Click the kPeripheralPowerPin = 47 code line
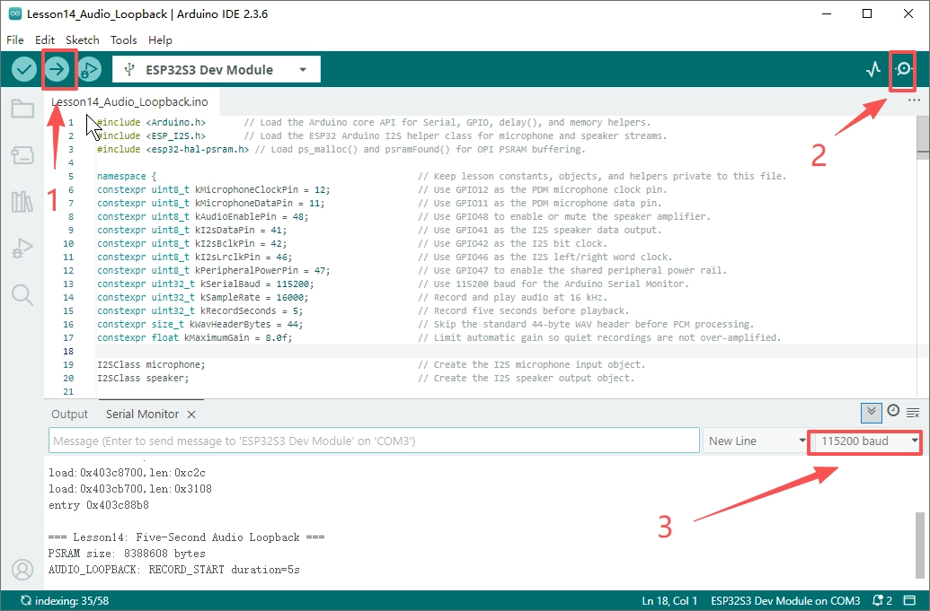The width and height of the screenshot is (930, 611). (x=214, y=271)
